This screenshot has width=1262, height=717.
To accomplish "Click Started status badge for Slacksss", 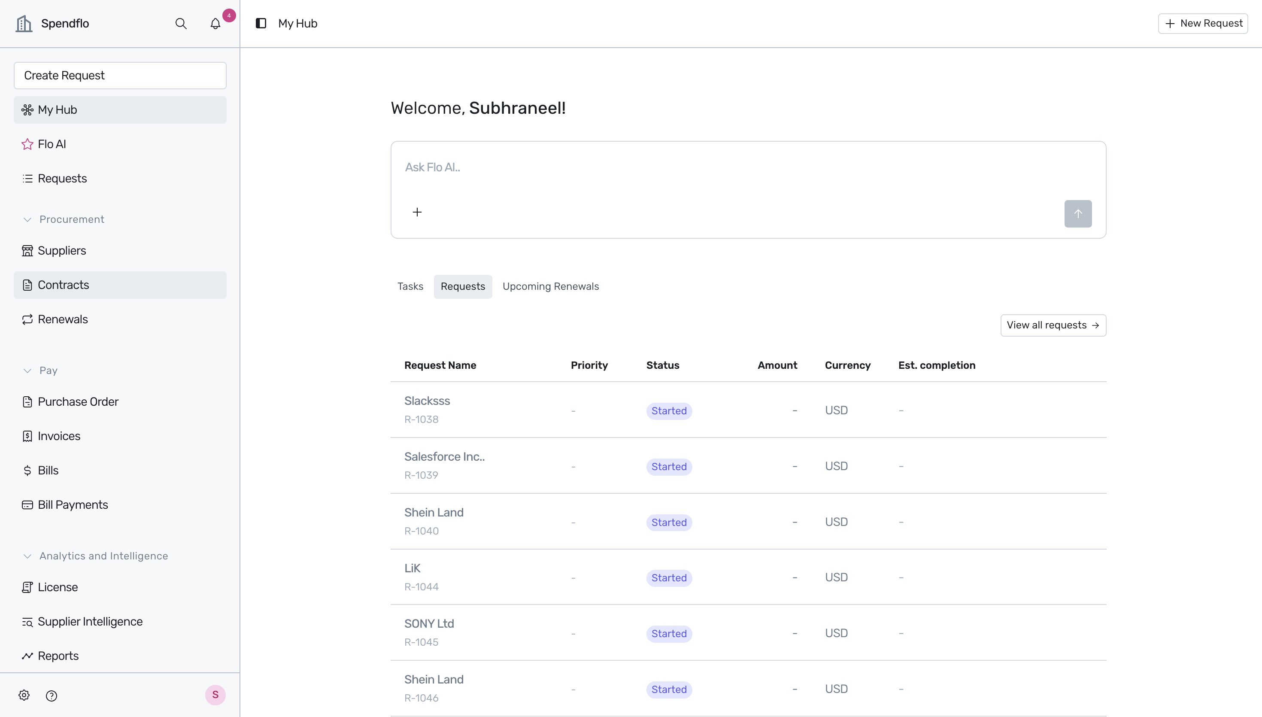I will tap(669, 411).
